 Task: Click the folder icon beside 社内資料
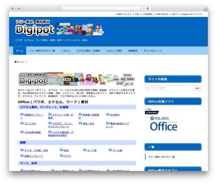click(108, 114)
